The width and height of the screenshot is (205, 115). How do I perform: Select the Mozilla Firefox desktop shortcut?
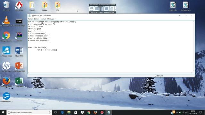(6, 82)
